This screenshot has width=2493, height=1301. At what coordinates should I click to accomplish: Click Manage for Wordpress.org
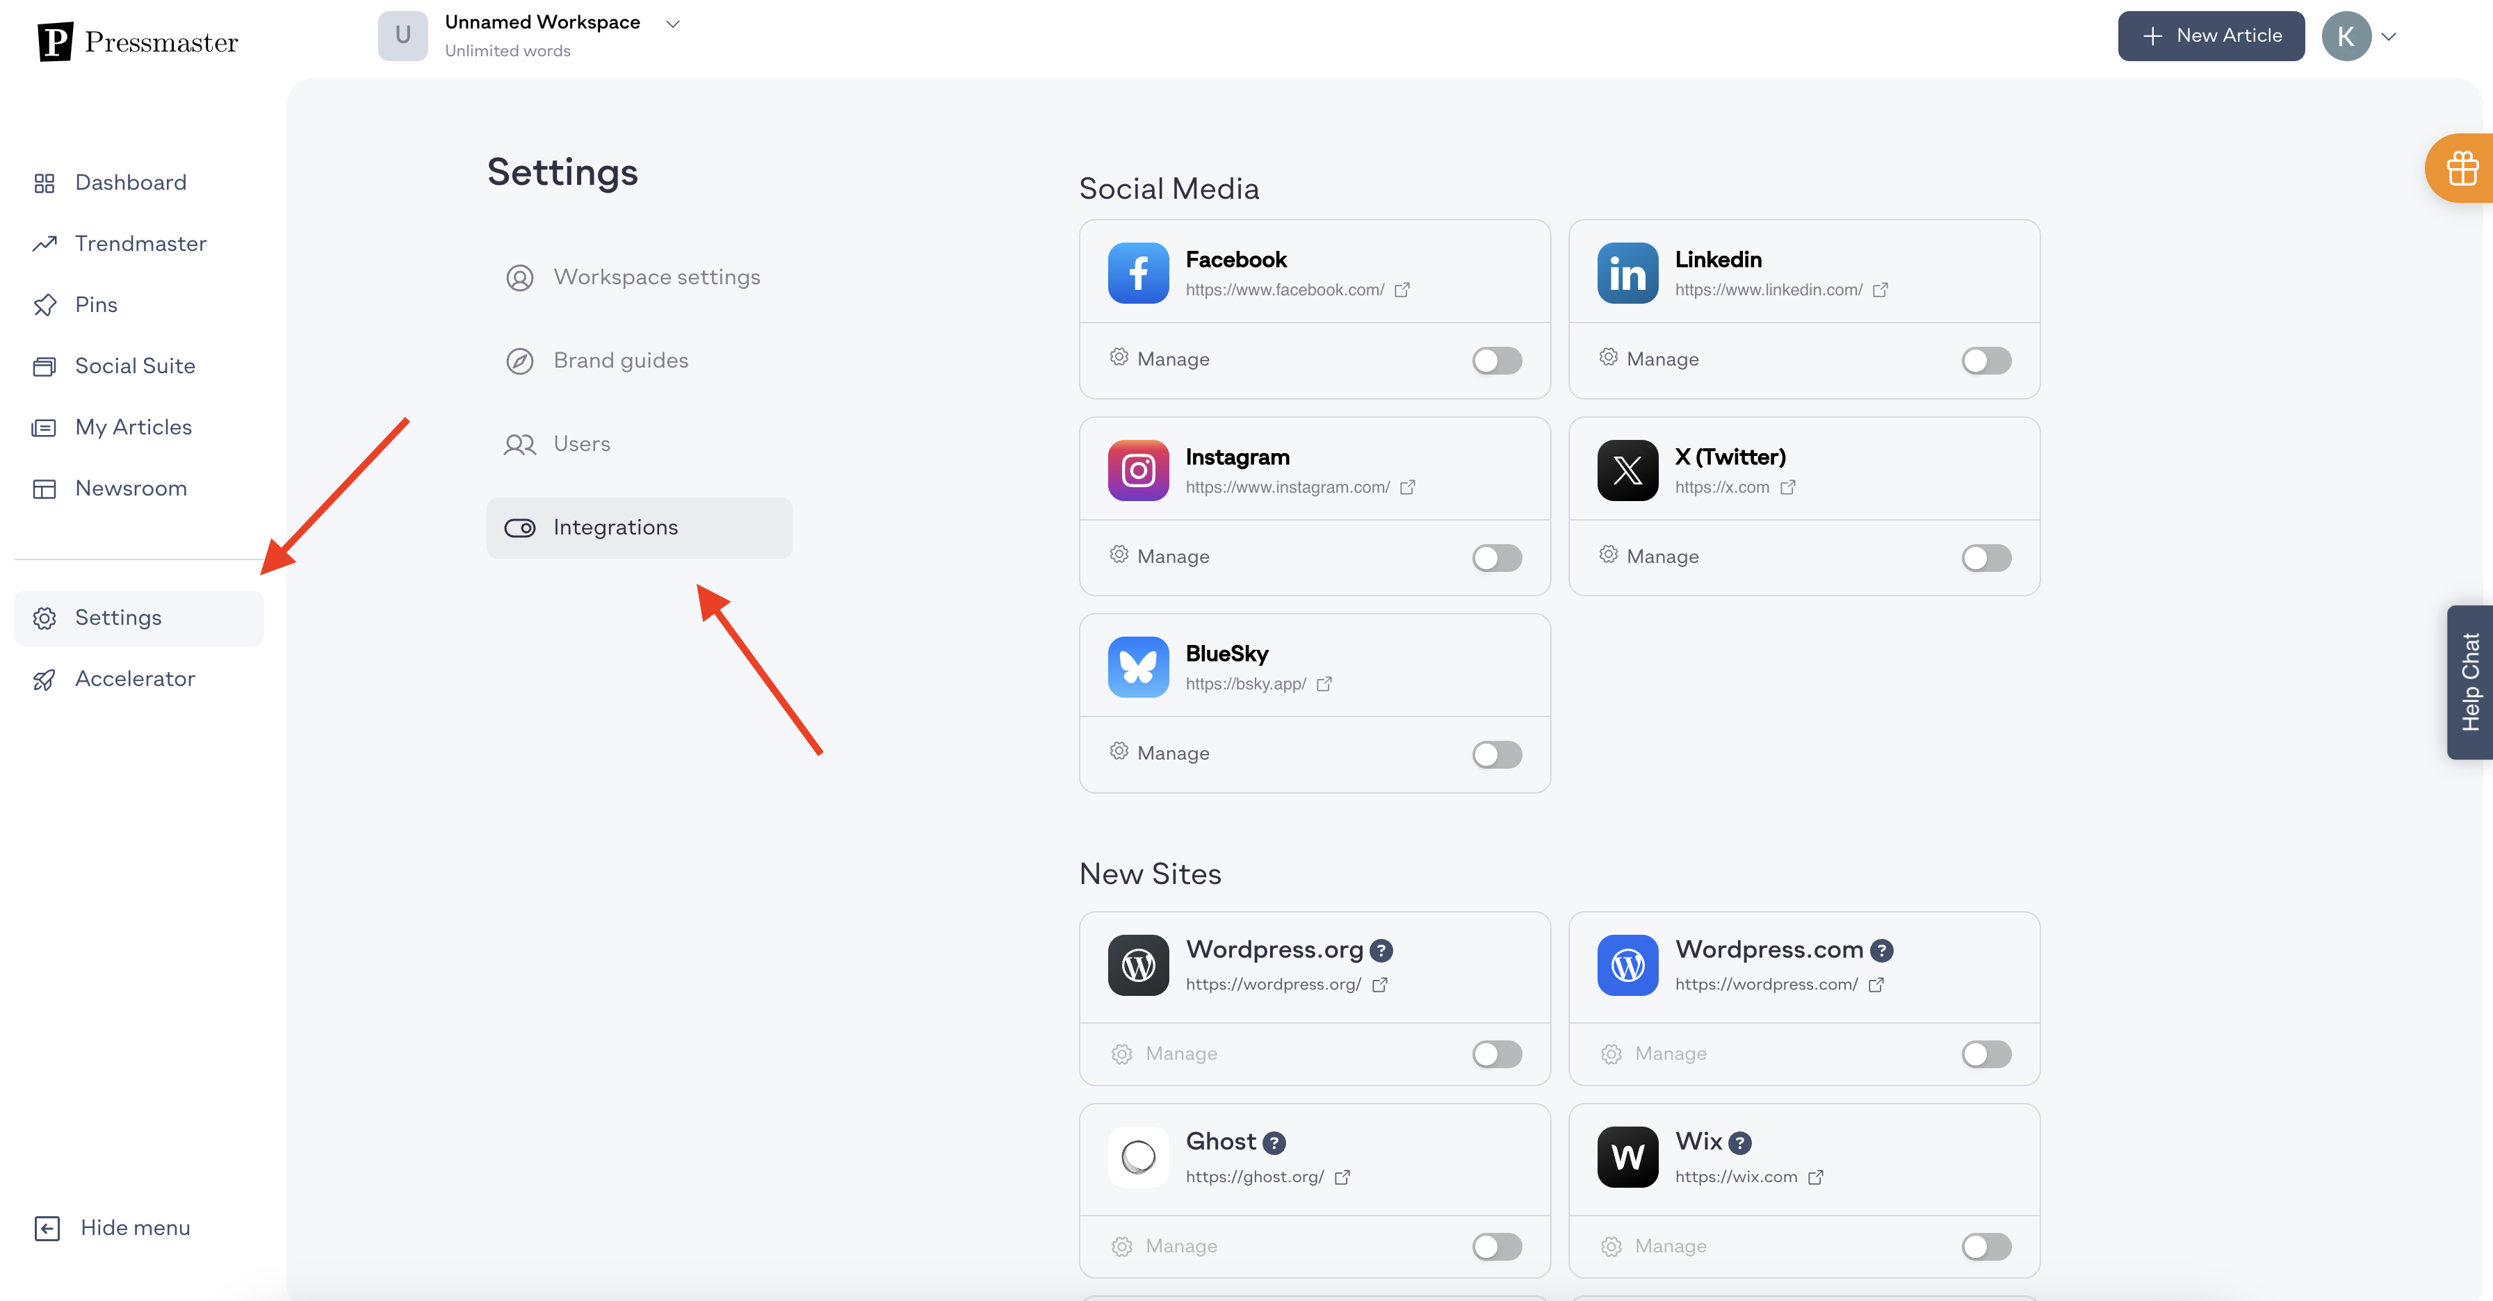(x=1165, y=1054)
